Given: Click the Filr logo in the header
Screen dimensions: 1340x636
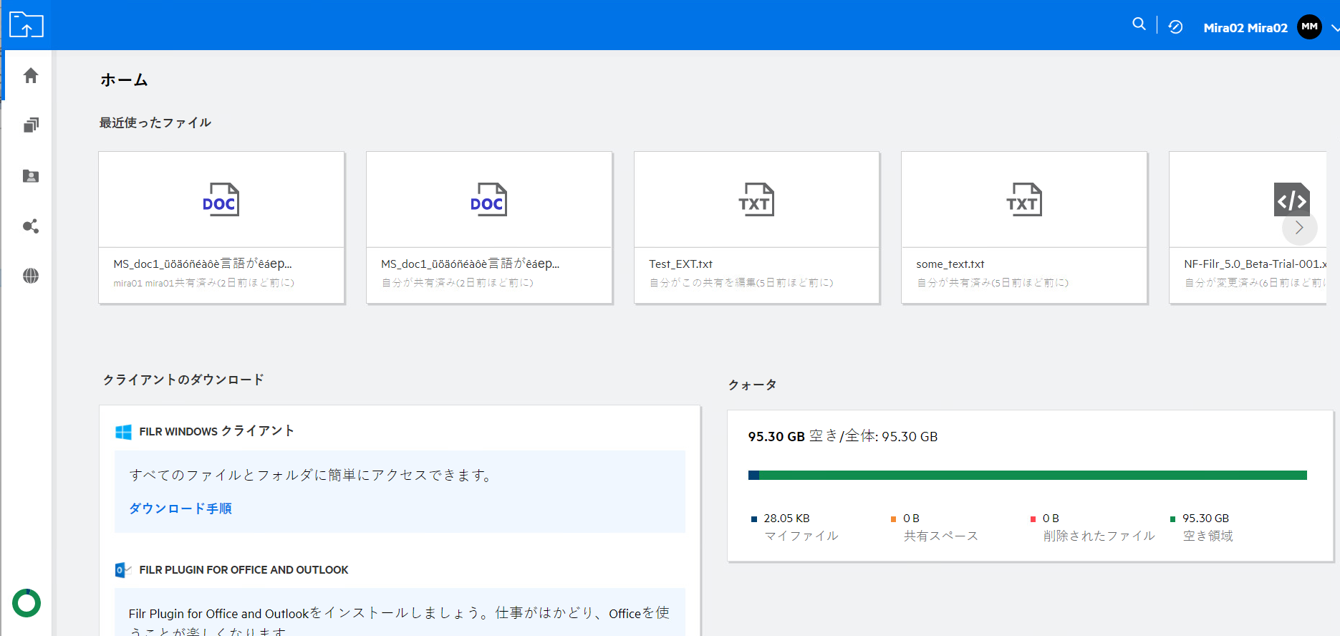Looking at the screenshot, I should pos(26,25).
